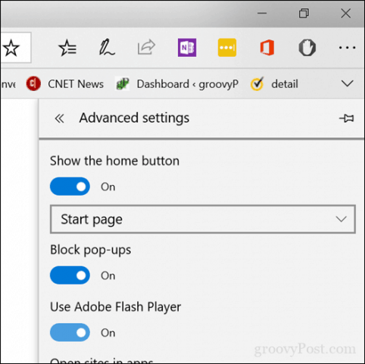Select the Make a Web Note pen icon
365x364 pixels.
click(x=107, y=47)
